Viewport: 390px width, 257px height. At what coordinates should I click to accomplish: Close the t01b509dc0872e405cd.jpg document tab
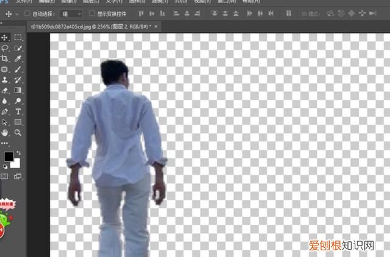point(157,26)
